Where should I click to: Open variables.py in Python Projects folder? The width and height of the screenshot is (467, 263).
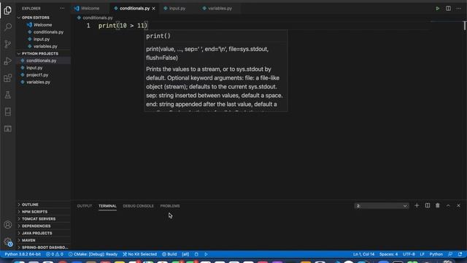(x=38, y=82)
